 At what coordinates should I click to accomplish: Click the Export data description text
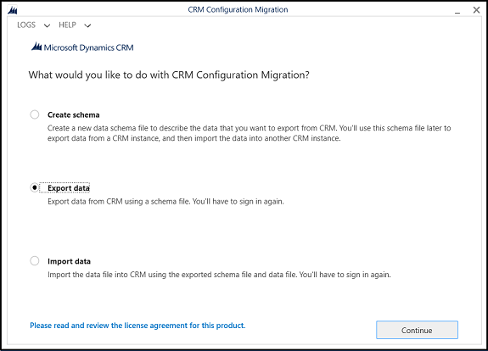click(x=165, y=202)
